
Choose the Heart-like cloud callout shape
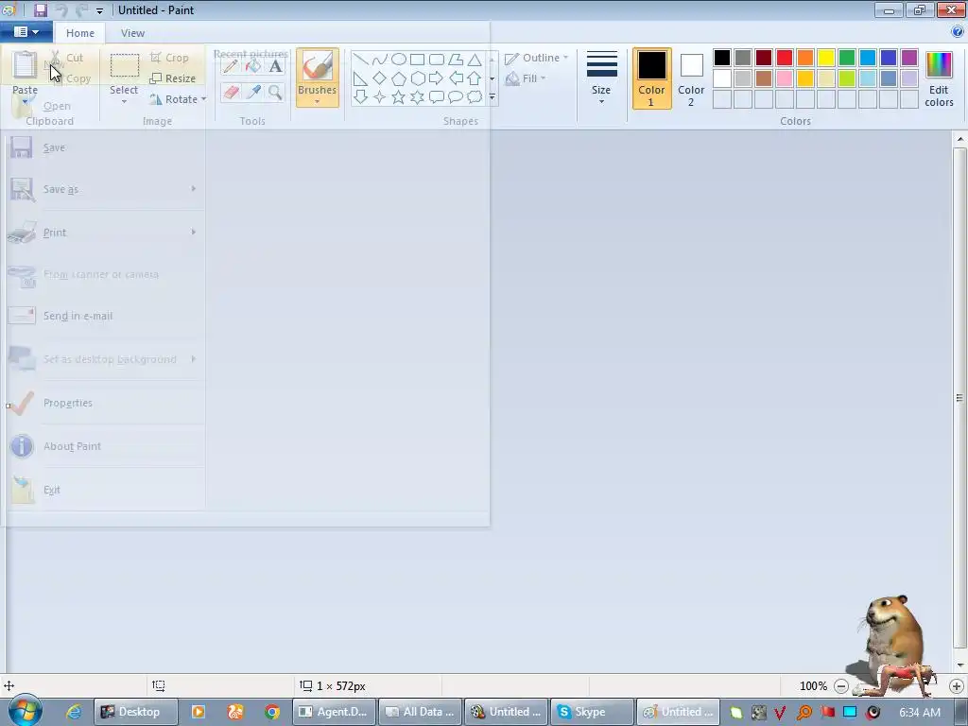point(475,97)
